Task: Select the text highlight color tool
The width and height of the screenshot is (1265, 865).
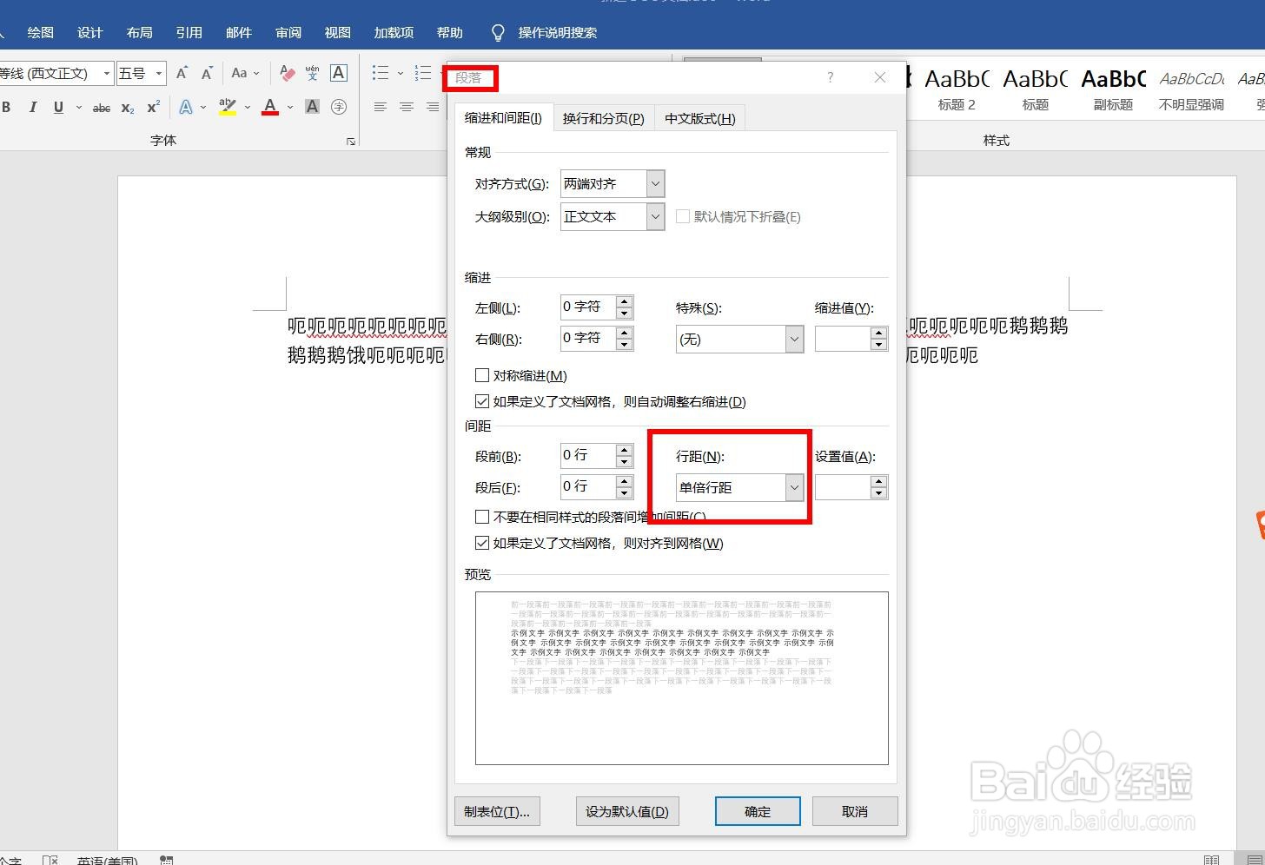Action: click(x=227, y=106)
